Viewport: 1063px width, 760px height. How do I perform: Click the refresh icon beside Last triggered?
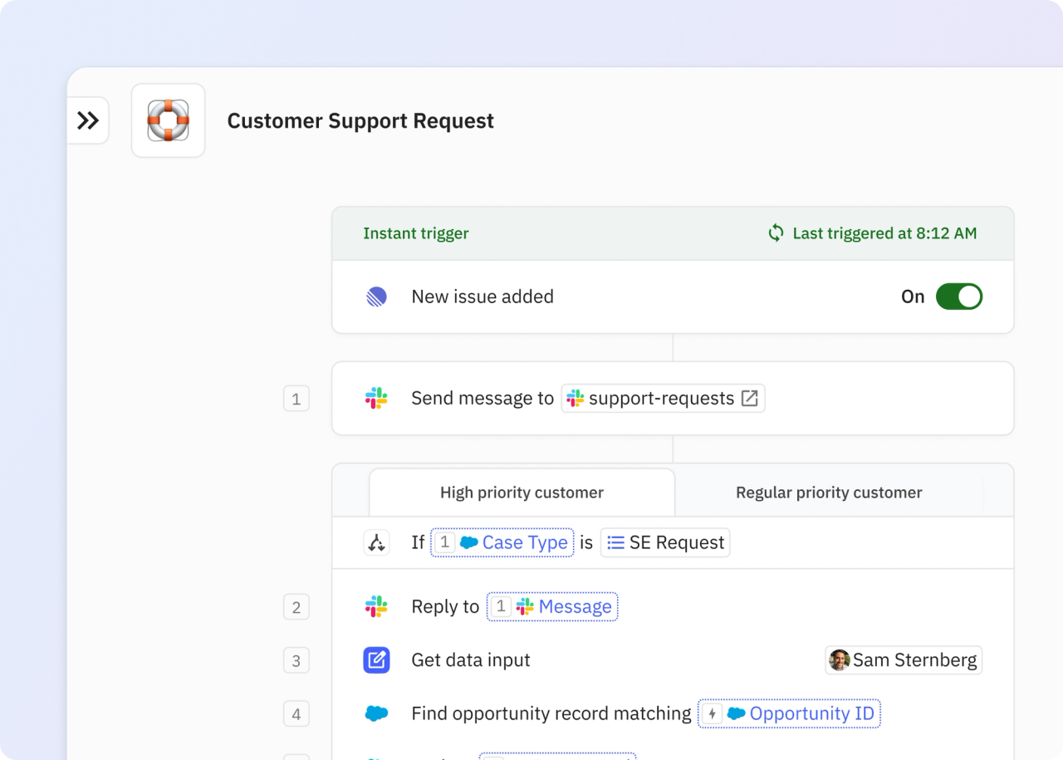[x=776, y=233]
